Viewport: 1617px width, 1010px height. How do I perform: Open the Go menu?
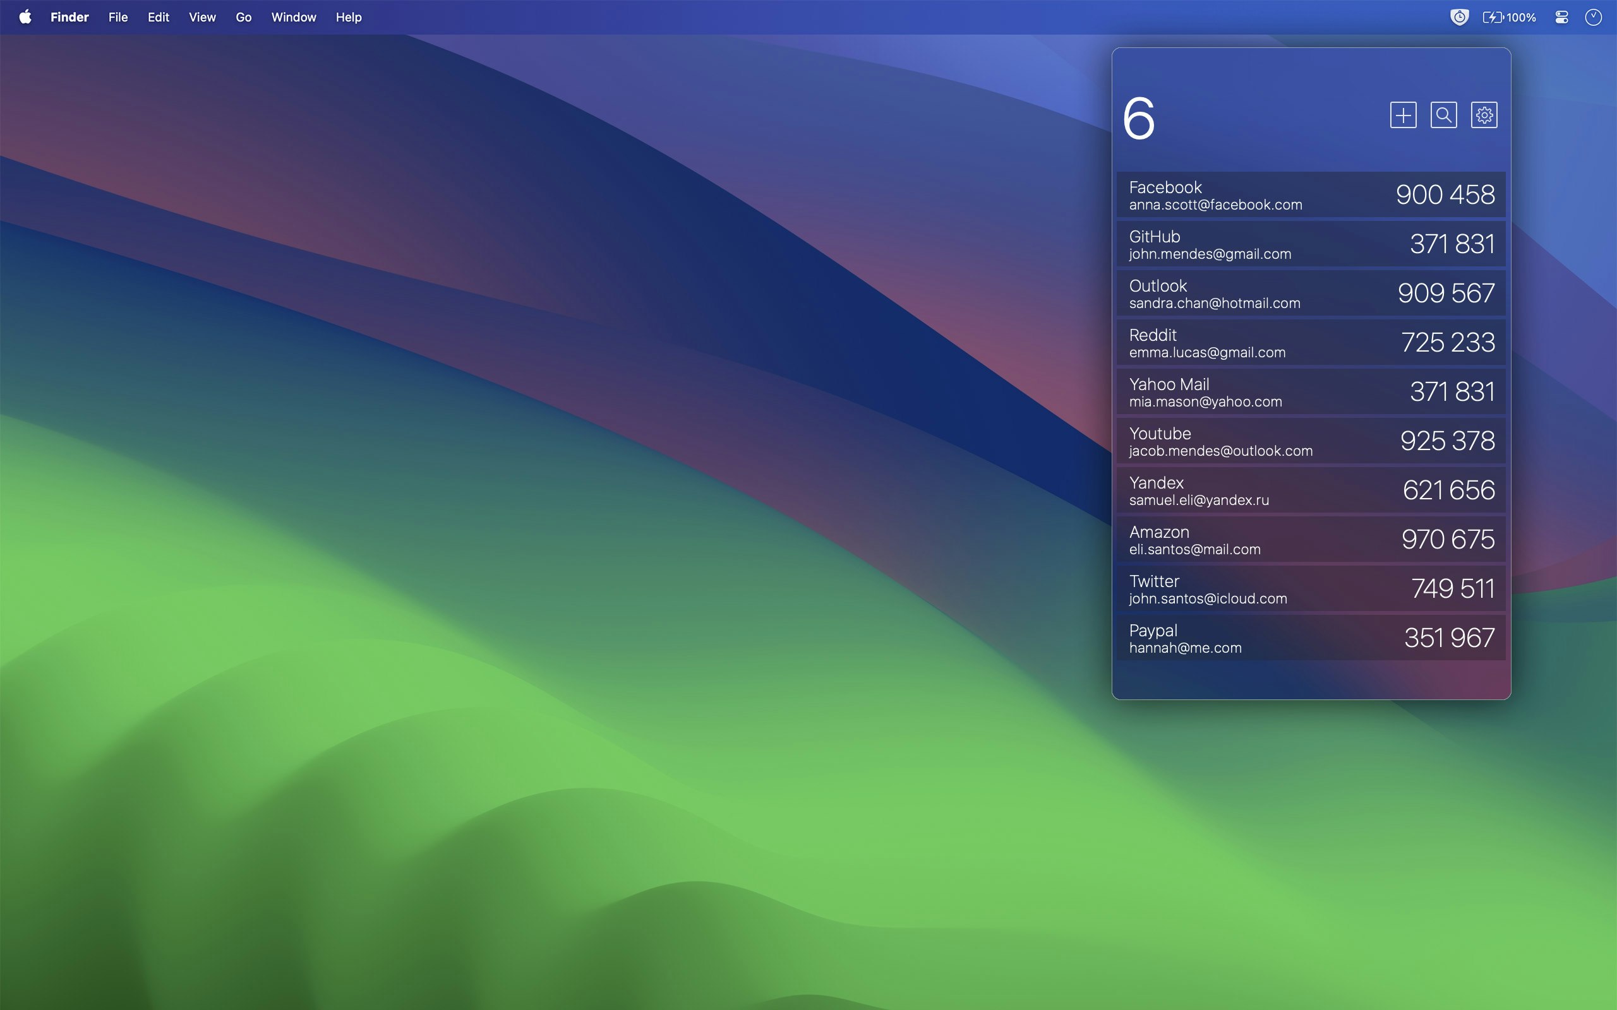(x=243, y=18)
